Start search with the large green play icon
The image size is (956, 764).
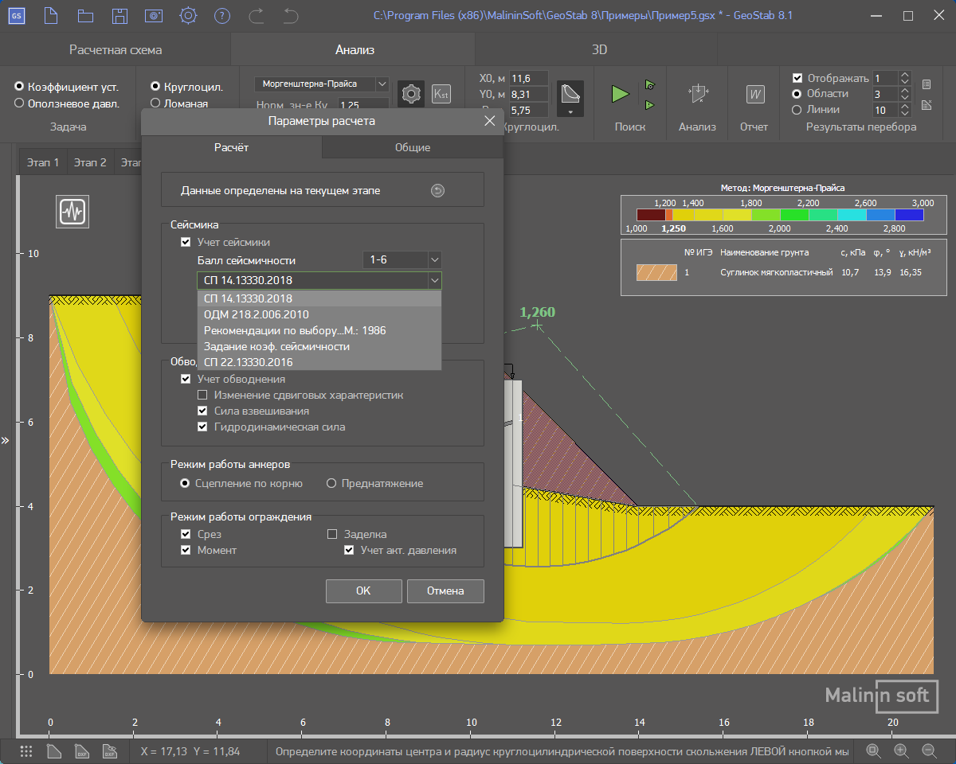click(621, 93)
